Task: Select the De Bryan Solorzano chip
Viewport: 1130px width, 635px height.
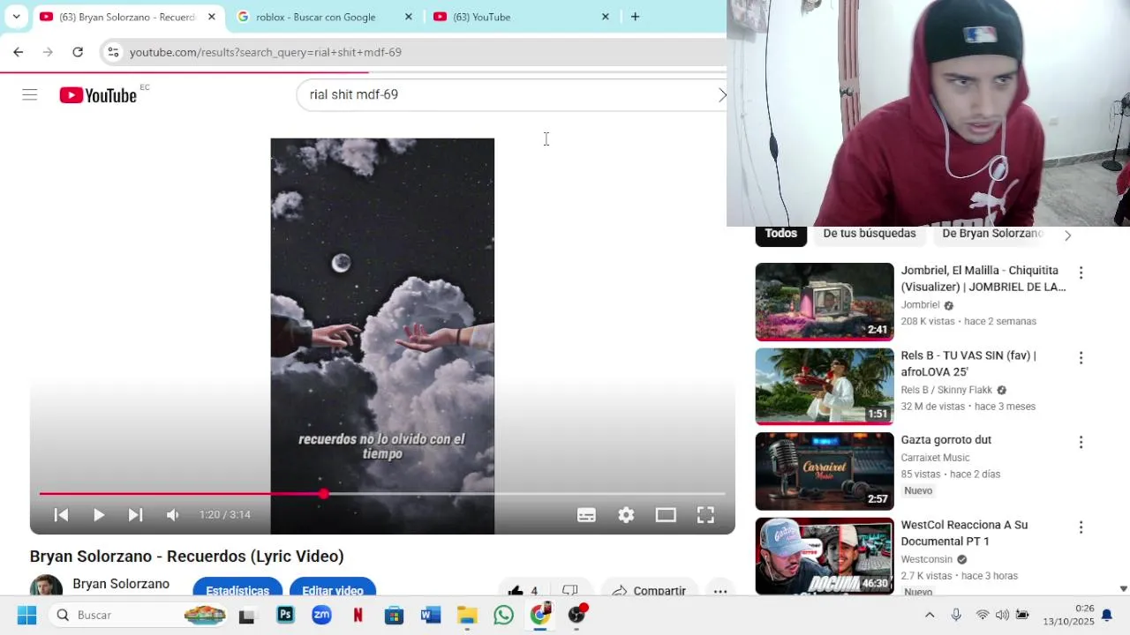Action: (x=992, y=234)
